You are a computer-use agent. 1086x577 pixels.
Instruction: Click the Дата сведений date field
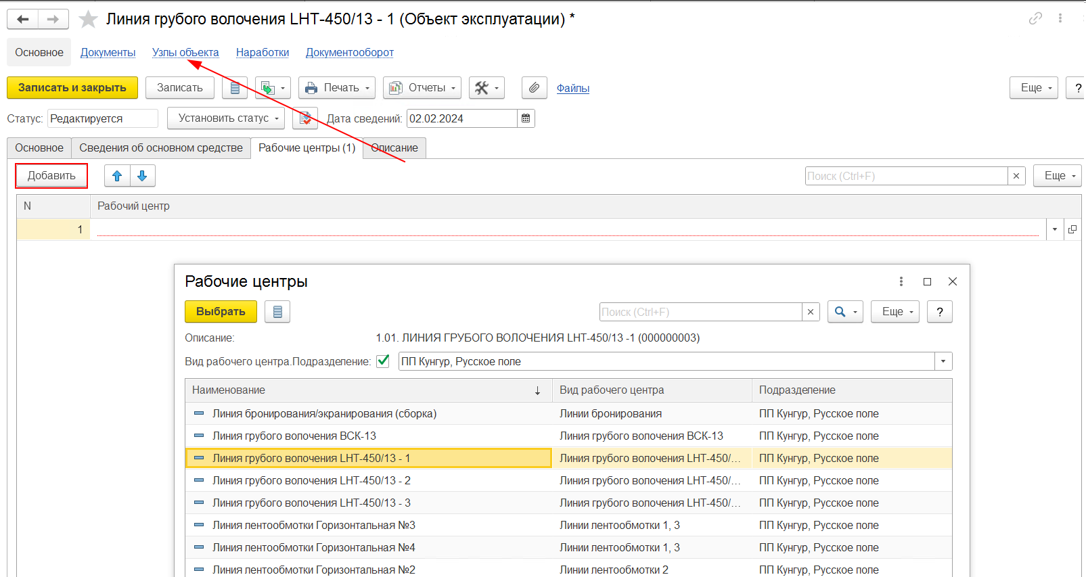click(x=463, y=118)
